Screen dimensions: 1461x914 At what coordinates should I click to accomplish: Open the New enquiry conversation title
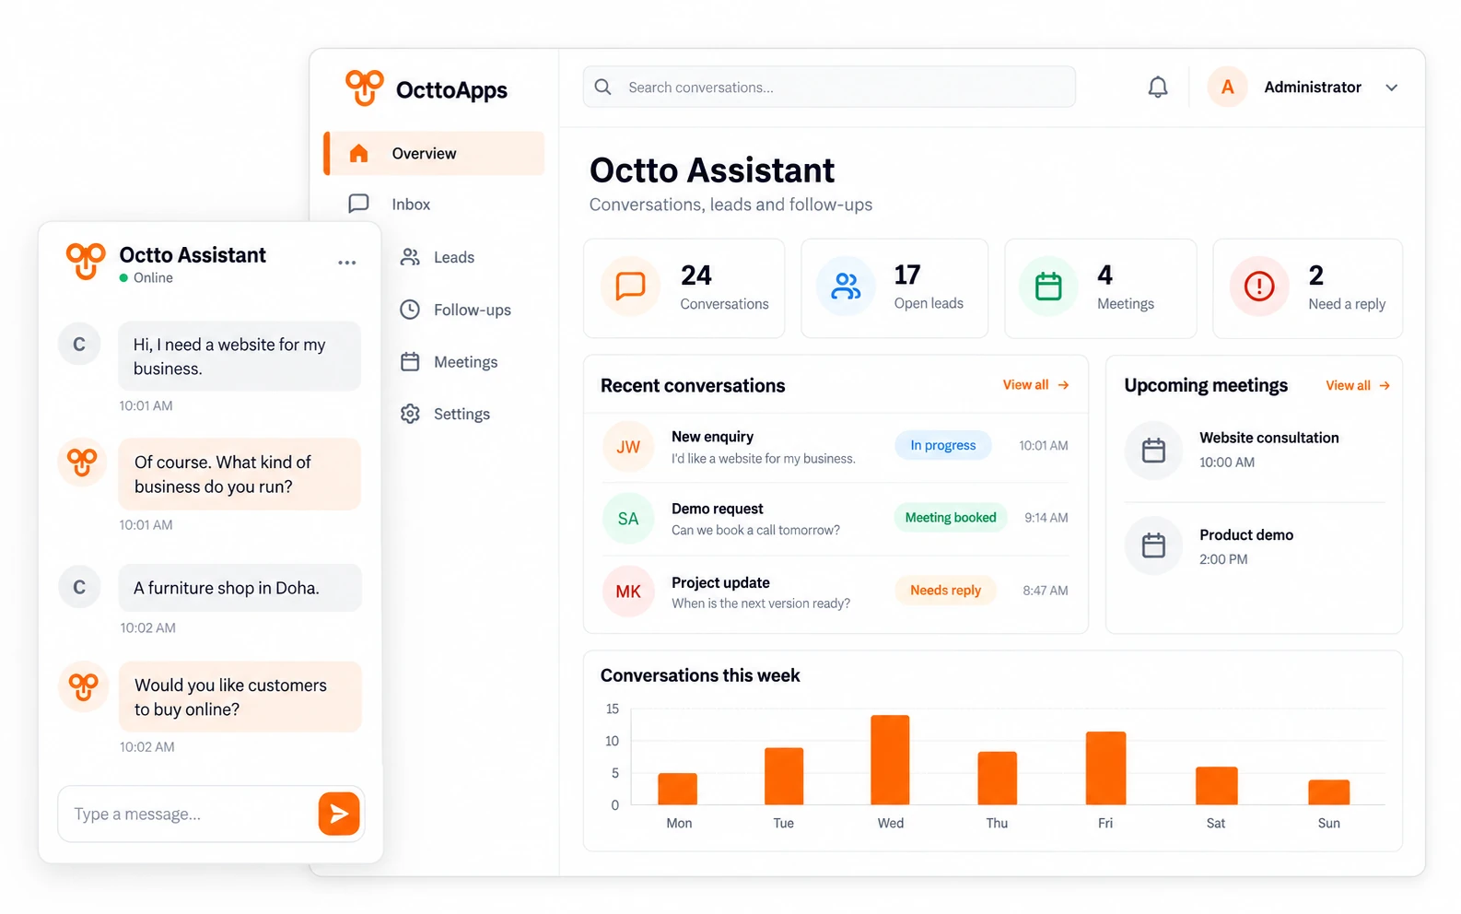712,437
